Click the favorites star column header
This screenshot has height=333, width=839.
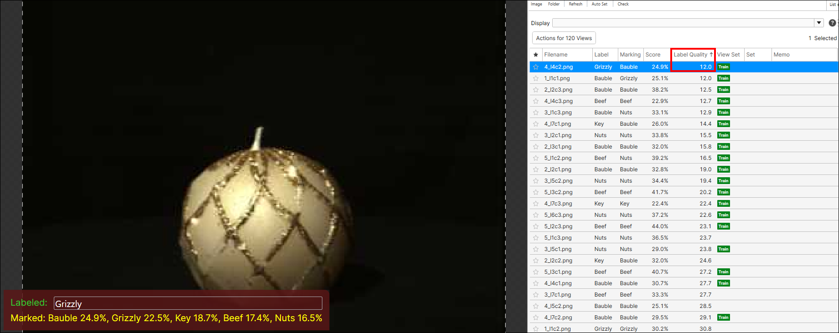click(x=536, y=55)
